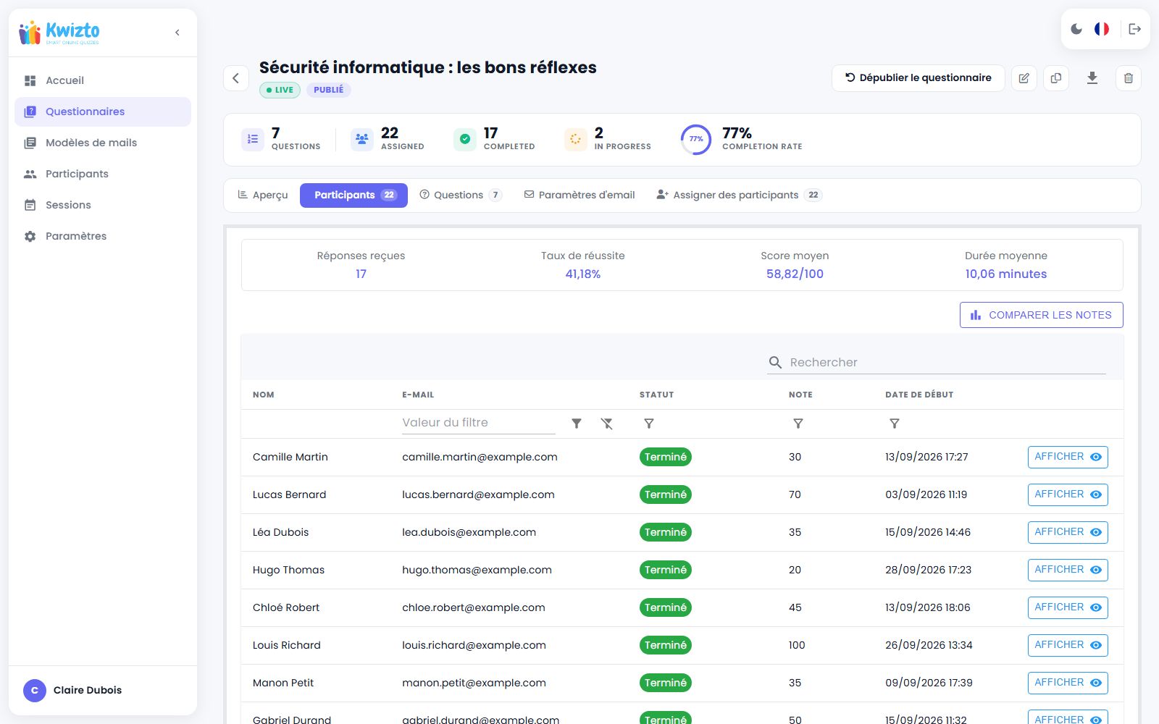Click the Kwizto logo

pyautogui.click(x=59, y=33)
